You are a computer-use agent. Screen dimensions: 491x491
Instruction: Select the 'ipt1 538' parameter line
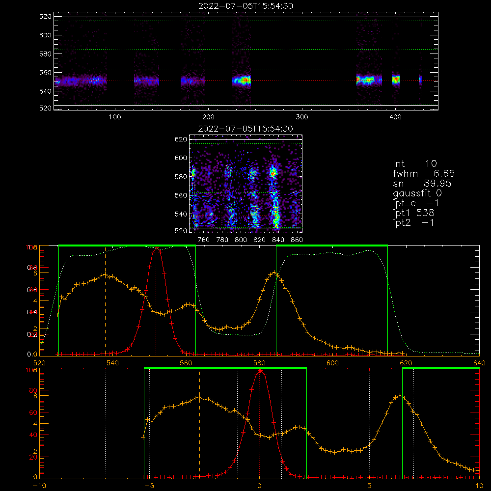tap(413, 213)
